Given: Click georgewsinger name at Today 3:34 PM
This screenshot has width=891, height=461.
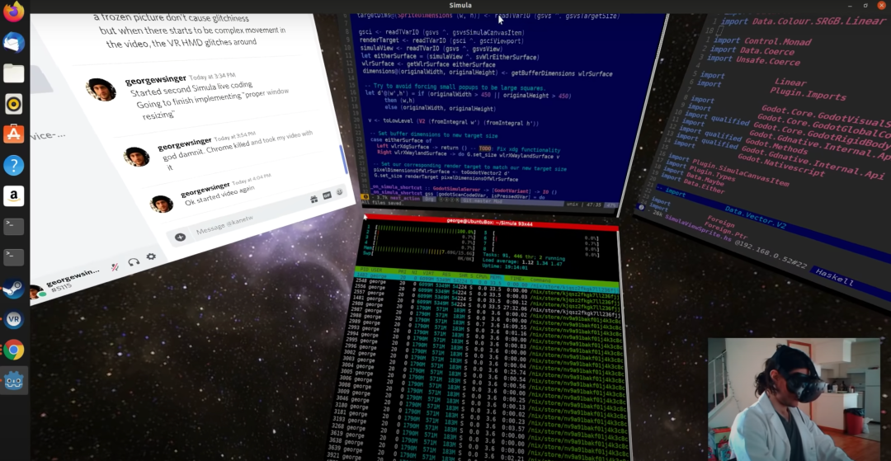Looking at the screenshot, I should 156,78.
